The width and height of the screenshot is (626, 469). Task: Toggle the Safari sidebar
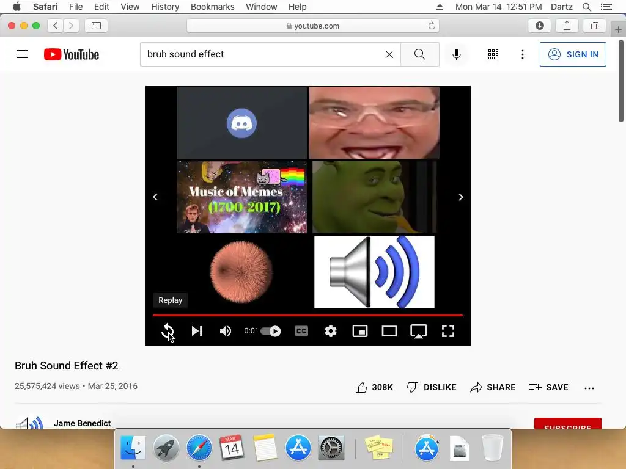96,26
